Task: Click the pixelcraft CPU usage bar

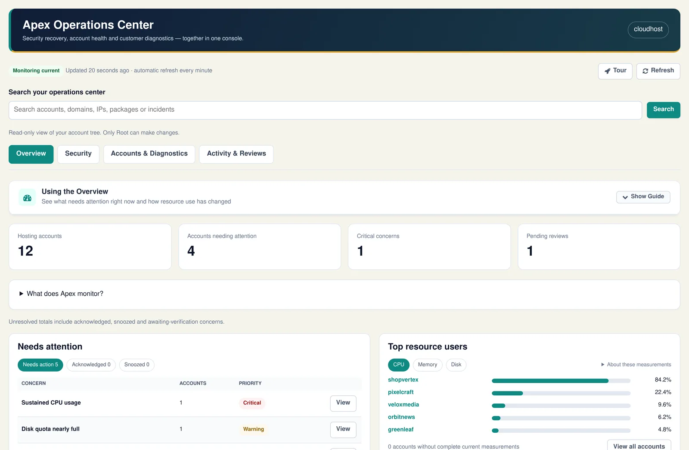Action: point(561,393)
